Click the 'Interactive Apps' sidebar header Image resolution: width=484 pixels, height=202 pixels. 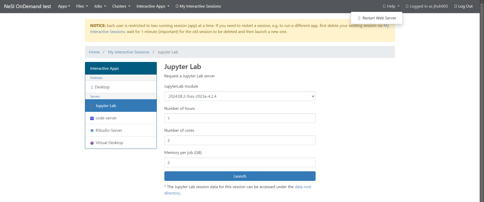pos(121,69)
